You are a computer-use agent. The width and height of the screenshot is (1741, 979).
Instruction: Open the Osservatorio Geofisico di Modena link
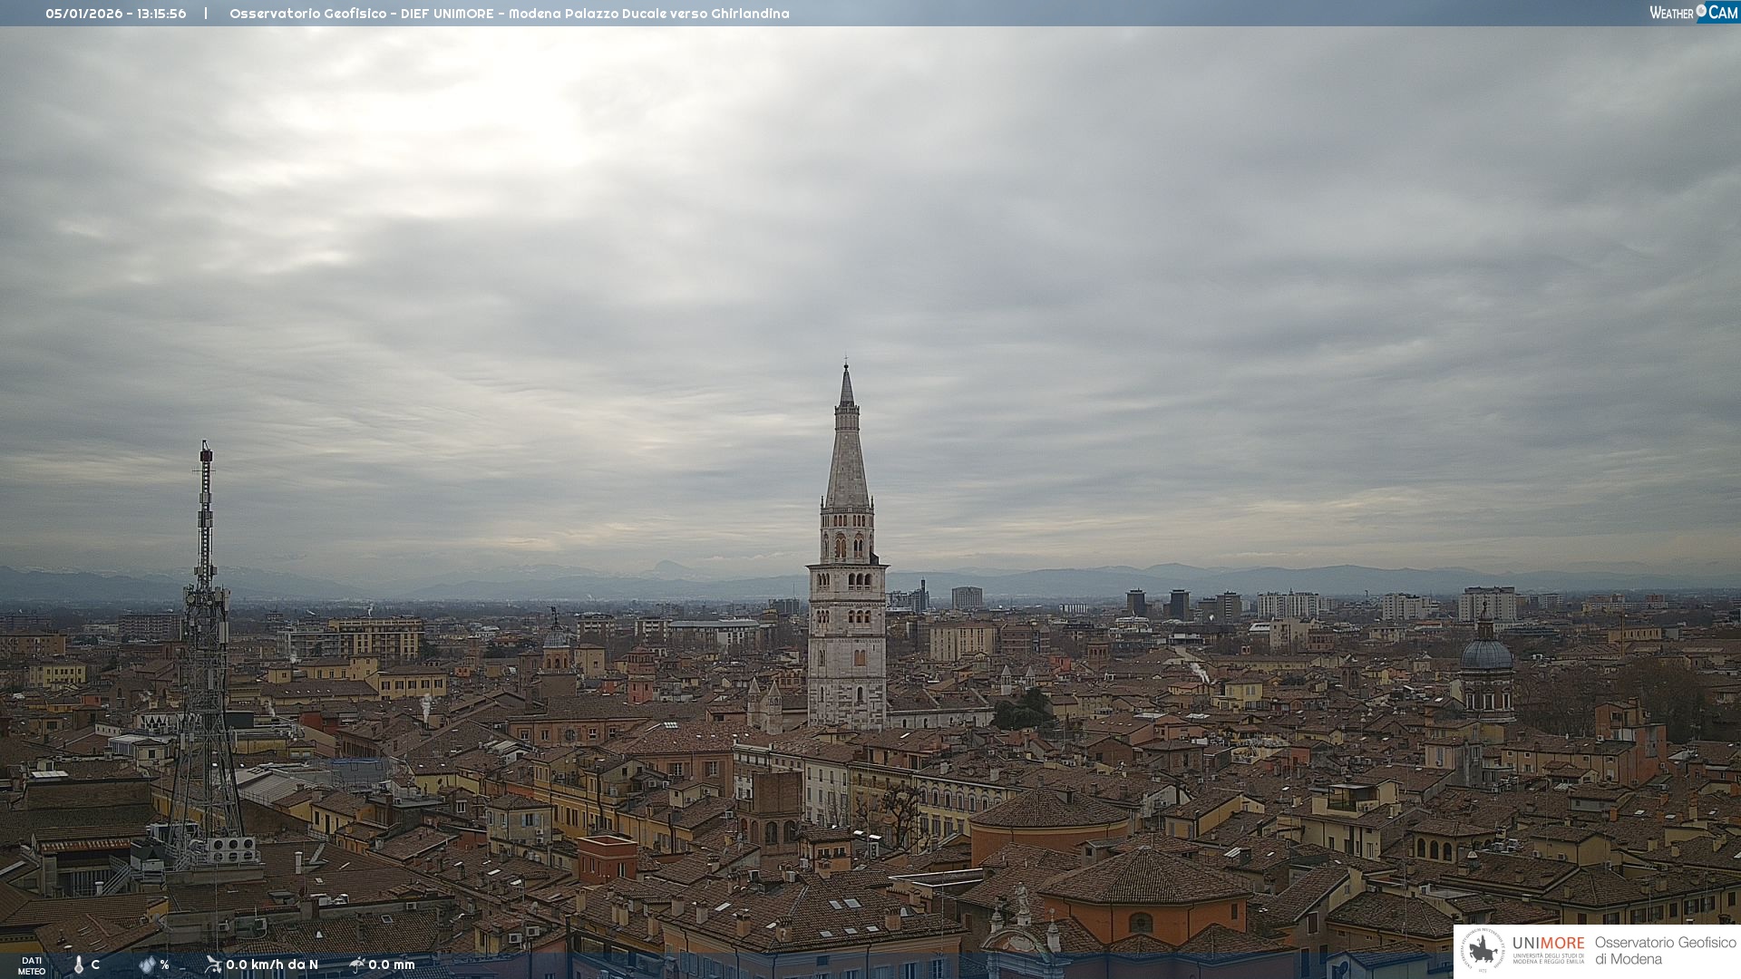pos(1664,950)
